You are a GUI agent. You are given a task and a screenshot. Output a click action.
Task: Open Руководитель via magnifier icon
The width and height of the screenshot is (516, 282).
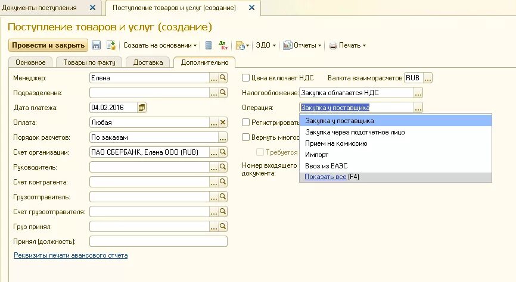[x=223, y=167]
